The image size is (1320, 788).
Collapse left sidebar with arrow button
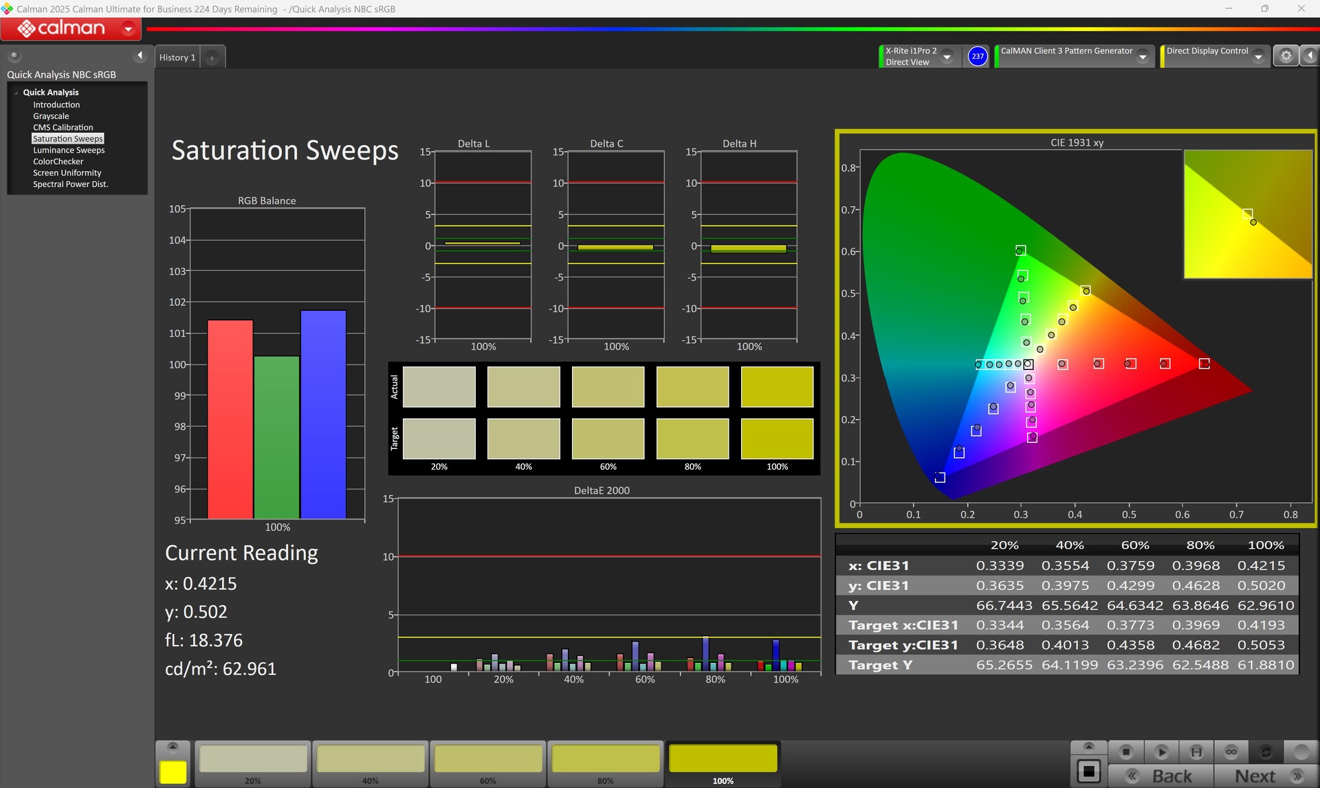tap(140, 56)
